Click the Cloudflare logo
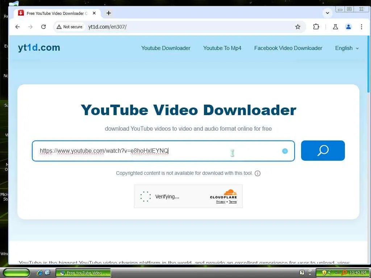 223,194
